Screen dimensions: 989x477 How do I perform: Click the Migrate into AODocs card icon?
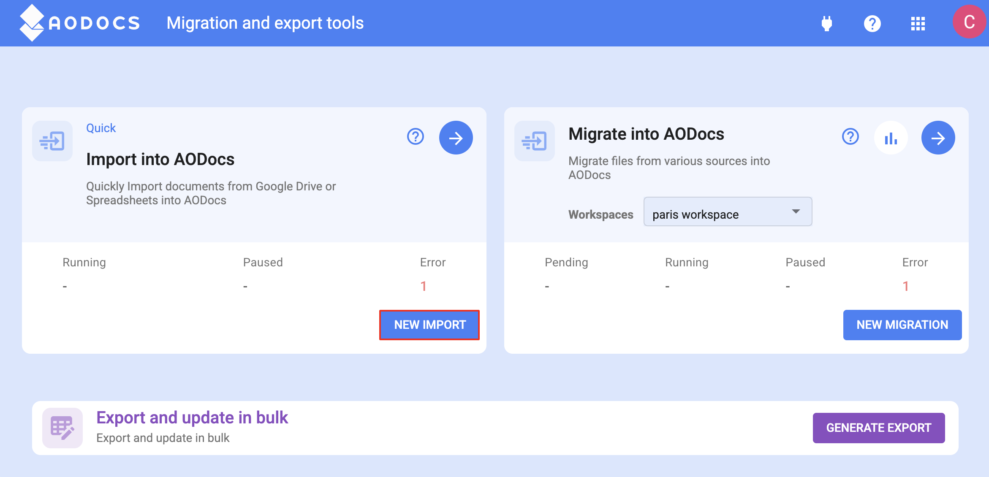tap(535, 141)
